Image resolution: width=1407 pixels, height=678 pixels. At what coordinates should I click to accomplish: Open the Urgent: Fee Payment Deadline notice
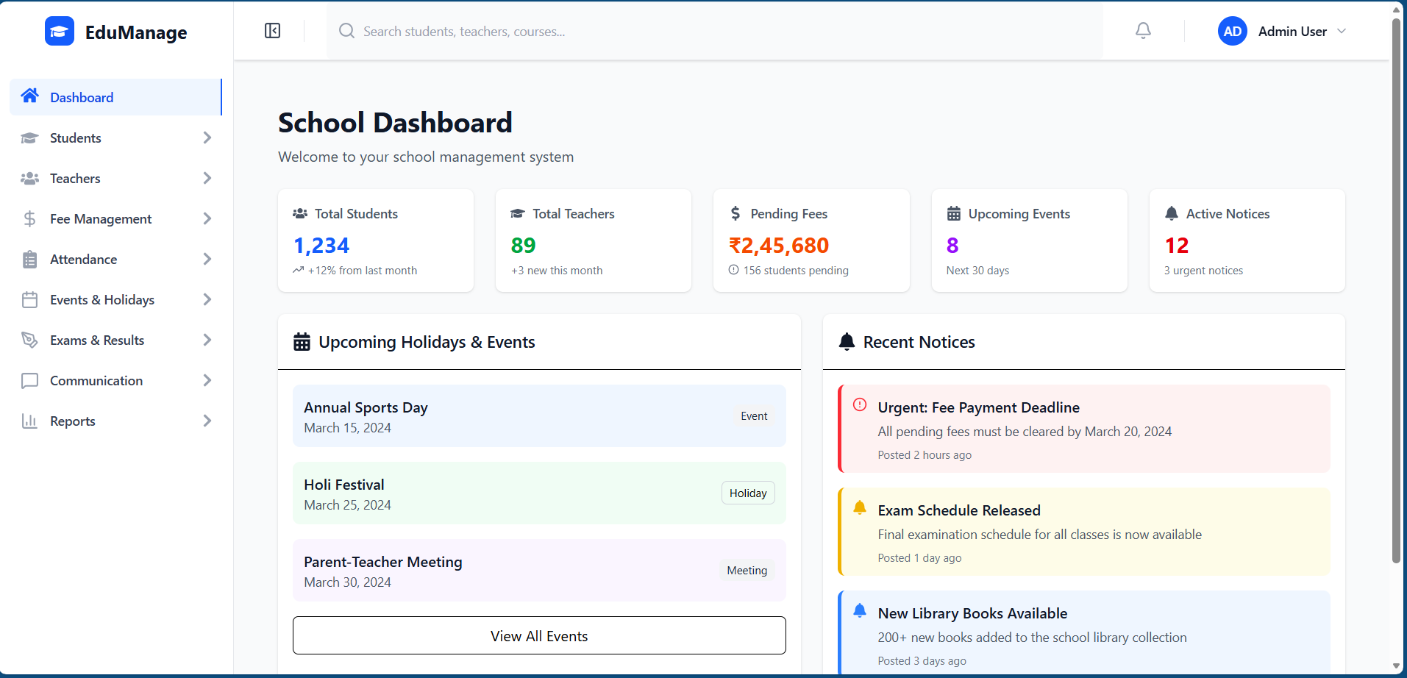tap(1082, 429)
